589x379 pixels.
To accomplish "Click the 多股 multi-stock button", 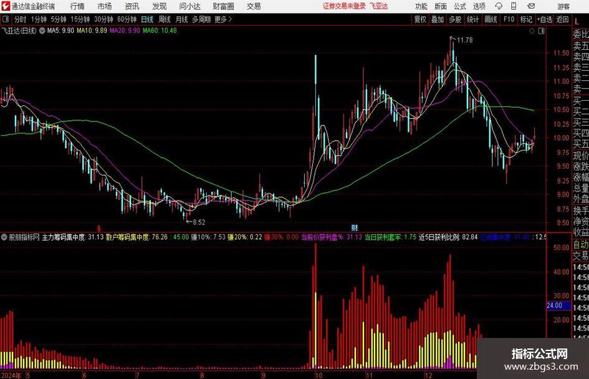I will click(455, 19).
